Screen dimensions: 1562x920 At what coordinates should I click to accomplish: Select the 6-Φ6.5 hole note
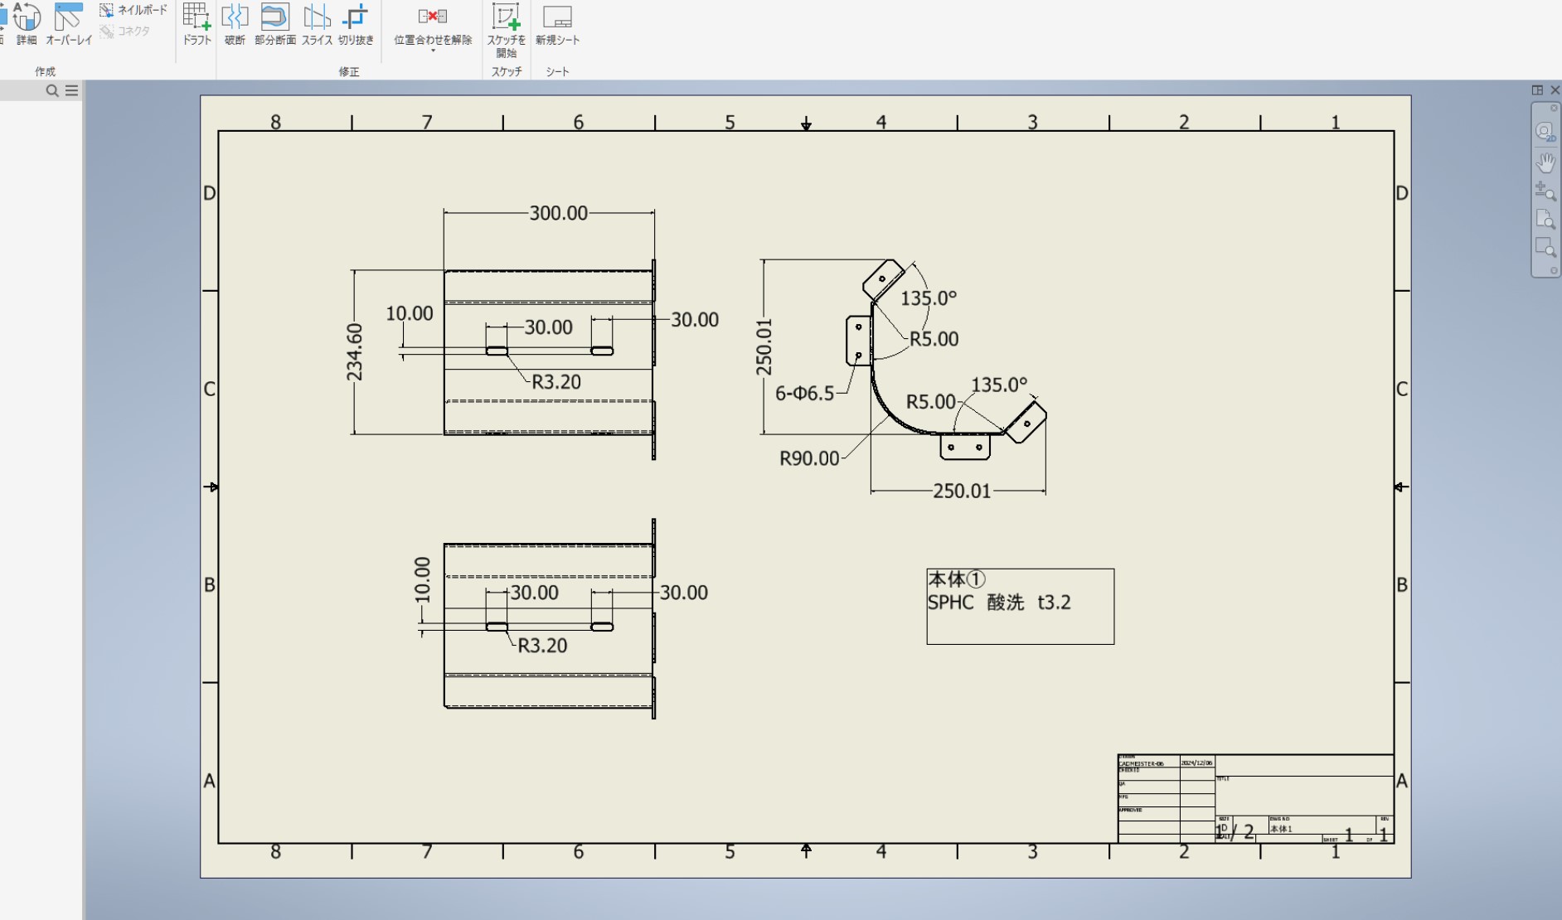(804, 394)
